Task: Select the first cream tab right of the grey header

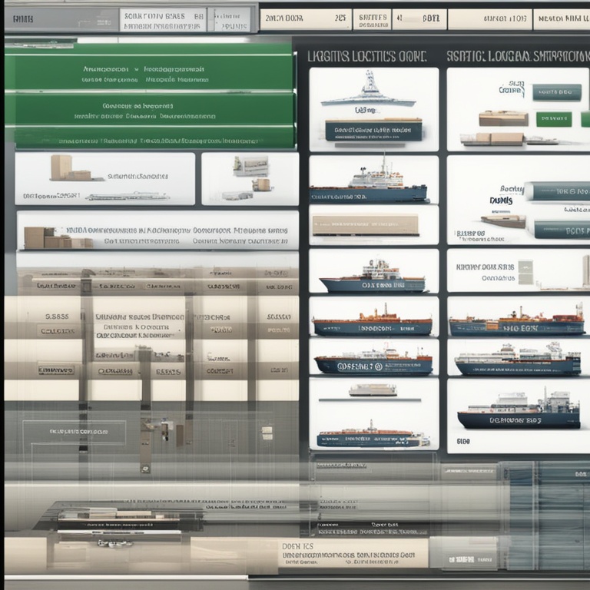Action: 306,19
